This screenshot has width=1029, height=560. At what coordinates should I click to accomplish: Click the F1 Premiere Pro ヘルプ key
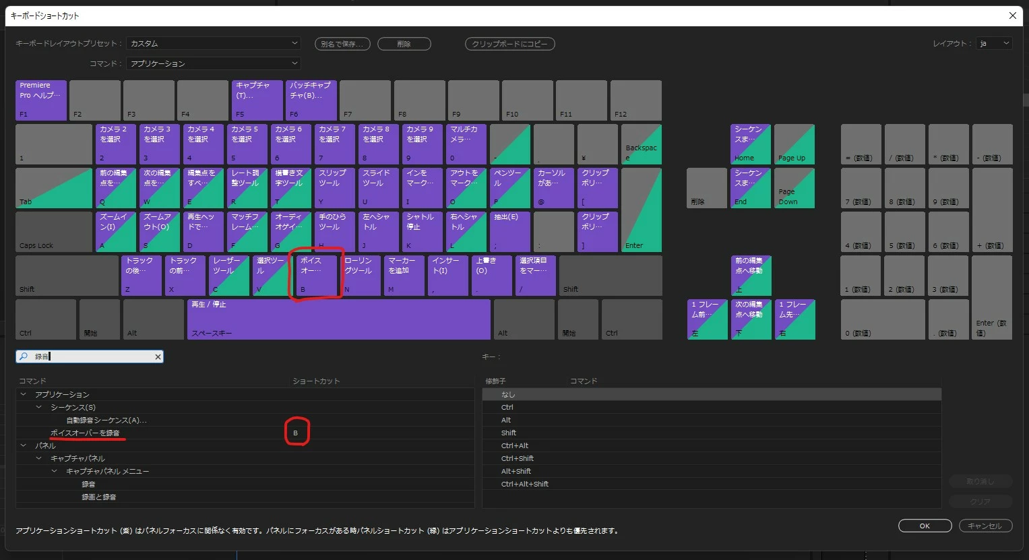(41, 100)
